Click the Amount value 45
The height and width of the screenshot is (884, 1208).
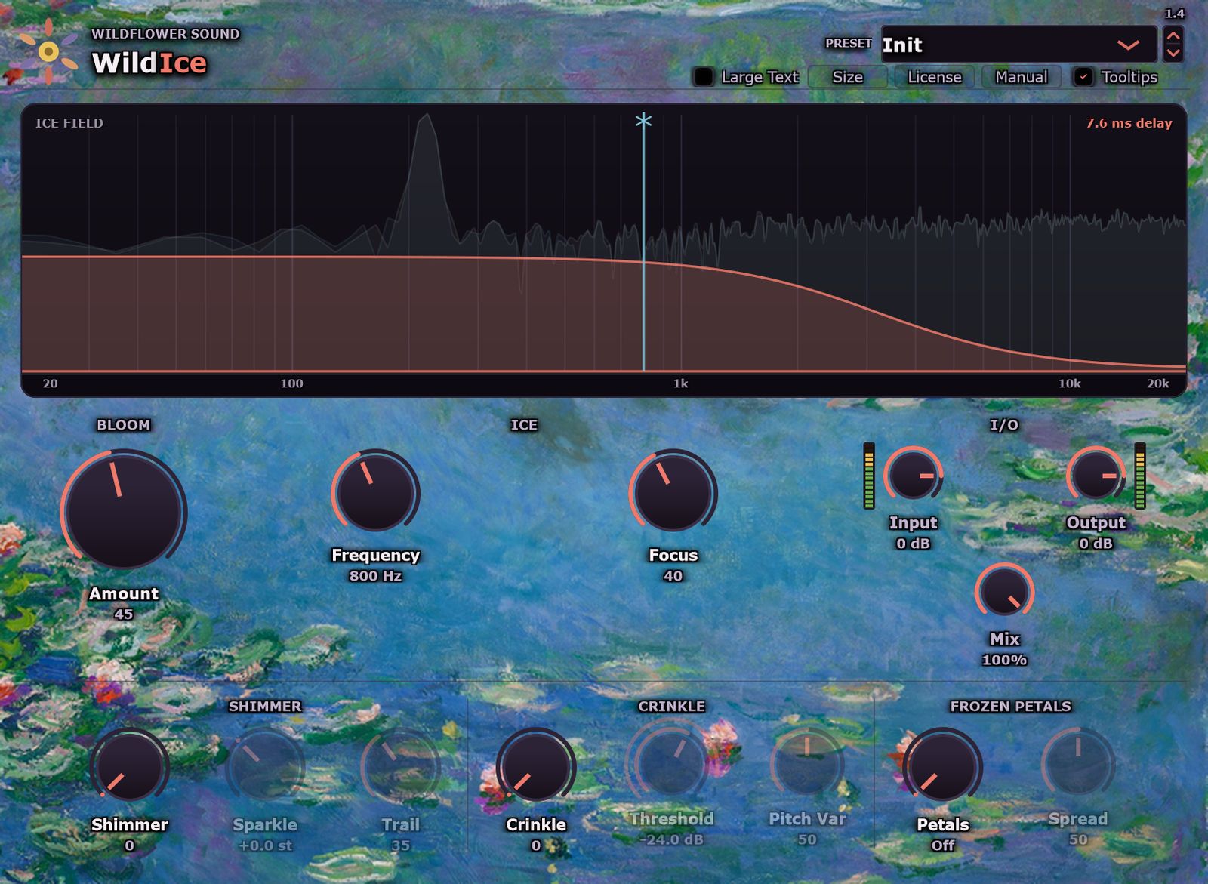pyautogui.click(x=124, y=614)
